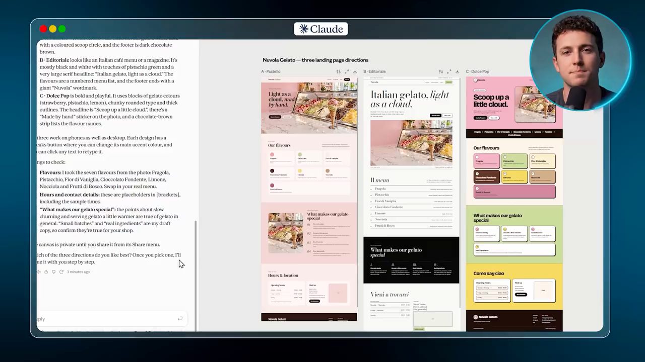The image size is (645, 362).
Task: Click the Fragola row in Editoriale's menu list
Action: click(411, 189)
